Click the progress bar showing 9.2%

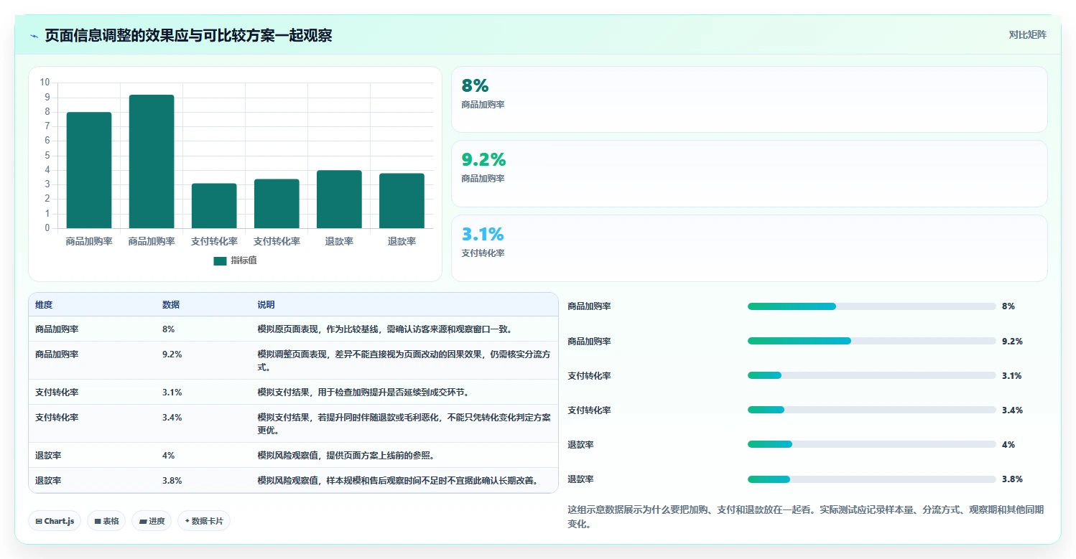871,341
